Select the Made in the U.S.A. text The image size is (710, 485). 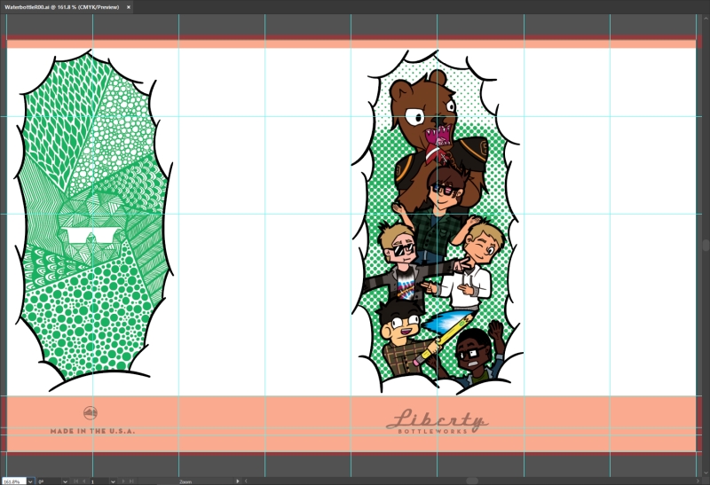tap(92, 430)
